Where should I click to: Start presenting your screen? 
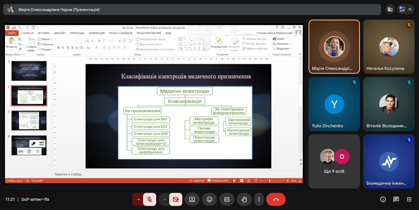pos(192,199)
